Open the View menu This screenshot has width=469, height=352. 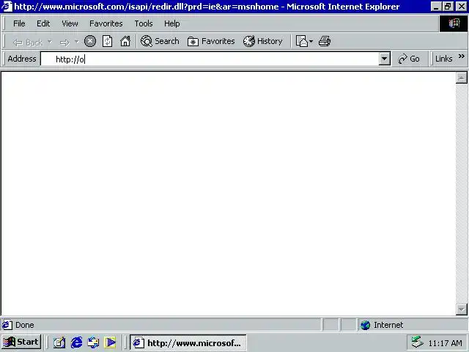click(x=70, y=23)
